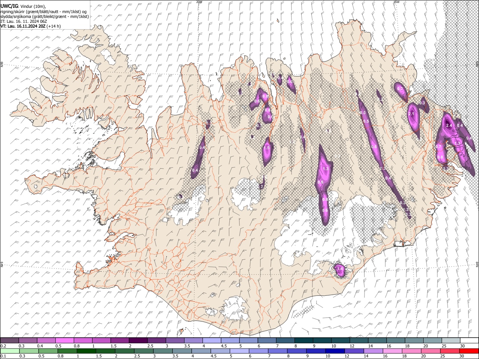The width and height of the screenshot is (479, 359).
Task: Click the upper-row swatch starting at 1.5
Action: [x=119, y=341]
